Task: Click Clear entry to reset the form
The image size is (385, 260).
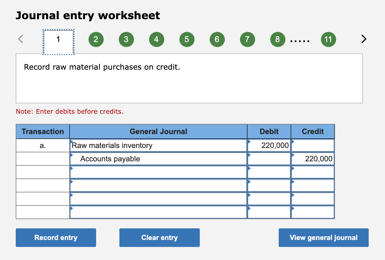Action: [159, 237]
